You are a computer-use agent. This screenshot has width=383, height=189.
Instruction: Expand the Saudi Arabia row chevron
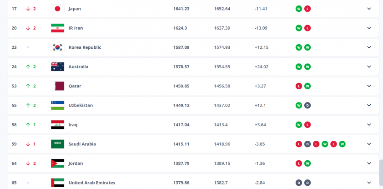click(369, 144)
